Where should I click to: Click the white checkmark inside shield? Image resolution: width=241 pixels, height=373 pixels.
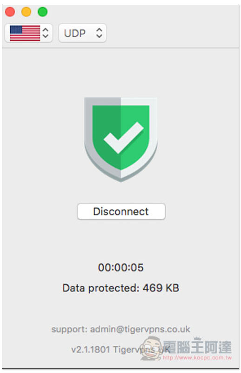(x=123, y=138)
